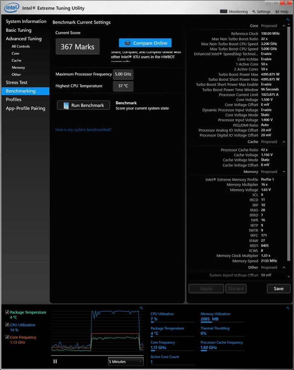Toggle Package Temperature graph checkbox
Screen dimensions: 294x370
[7, 312]
